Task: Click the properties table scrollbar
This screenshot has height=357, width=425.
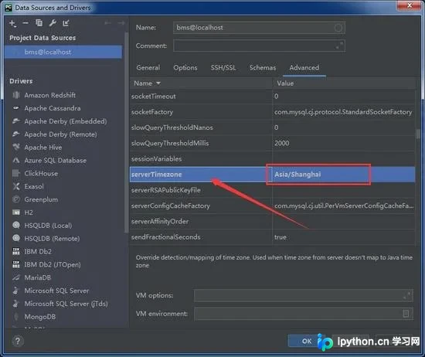Action: click(x=418, y=134)
